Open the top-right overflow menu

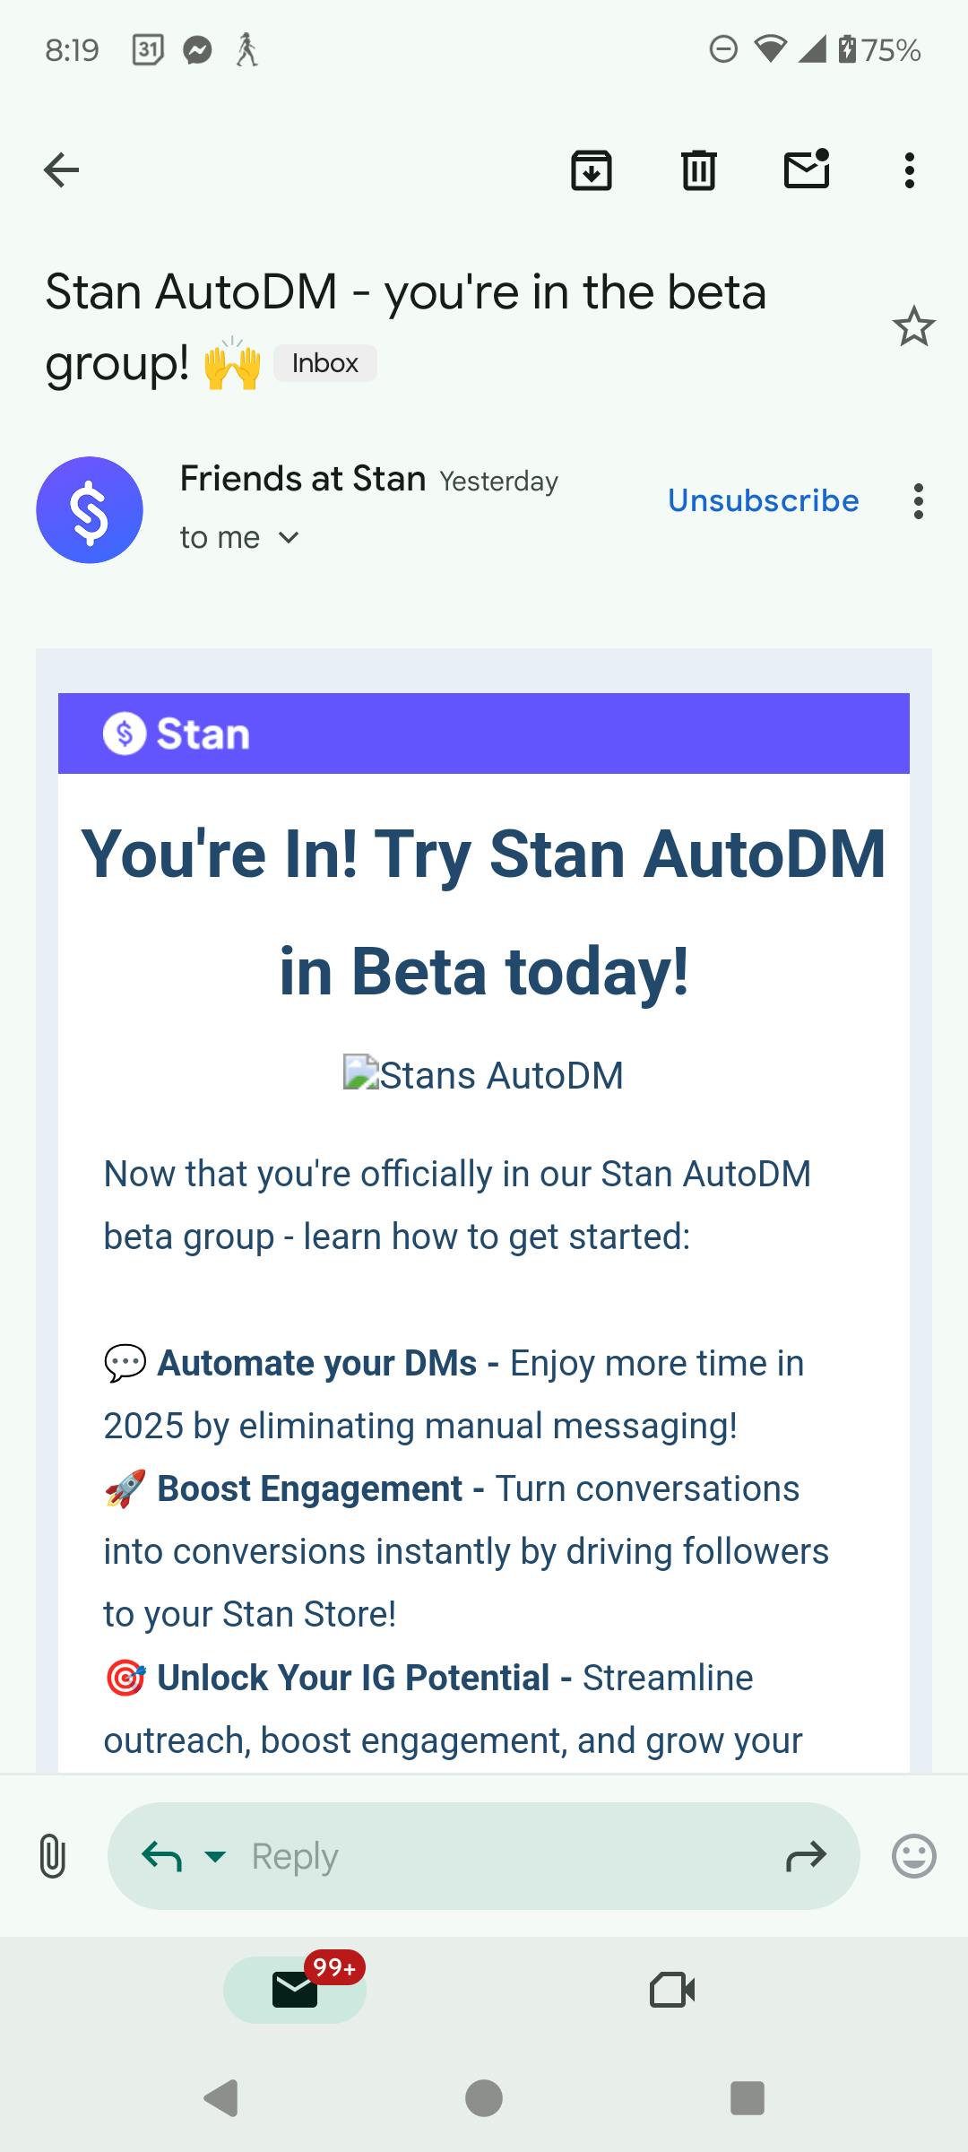[910, 169]
